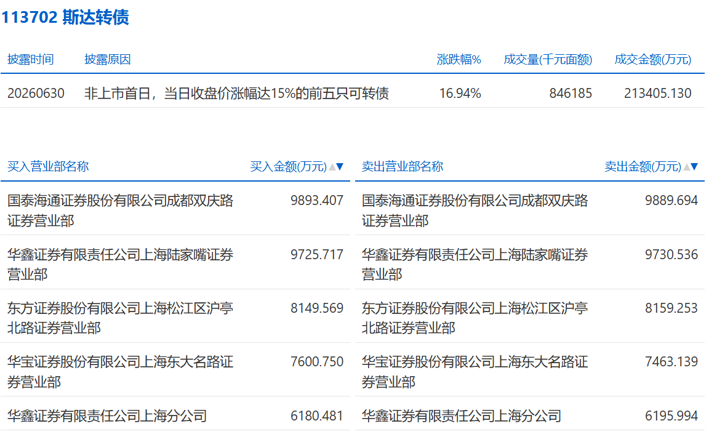
Task: Click the 涨跌幅% column header
Action: point(459,59)
